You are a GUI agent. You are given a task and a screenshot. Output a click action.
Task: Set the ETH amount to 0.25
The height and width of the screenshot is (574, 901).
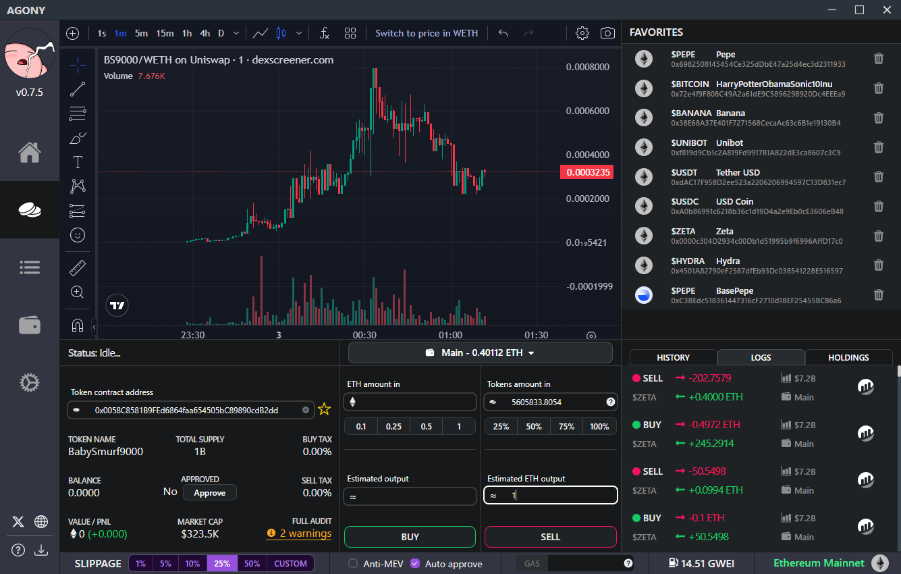pos(393,426)
